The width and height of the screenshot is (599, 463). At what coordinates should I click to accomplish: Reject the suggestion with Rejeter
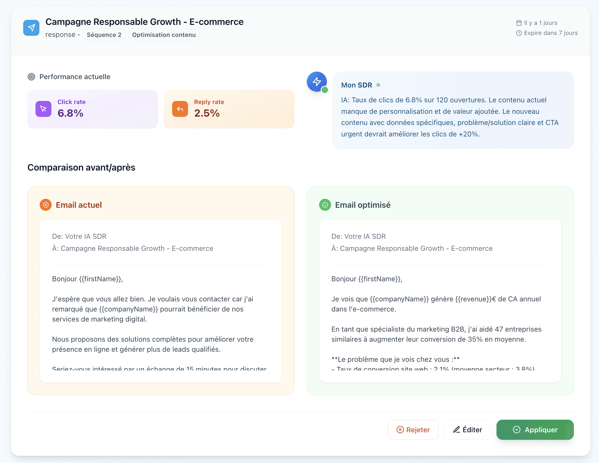413,430
